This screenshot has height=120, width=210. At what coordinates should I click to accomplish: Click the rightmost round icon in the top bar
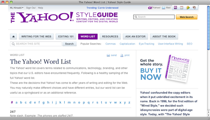[194, 8]
